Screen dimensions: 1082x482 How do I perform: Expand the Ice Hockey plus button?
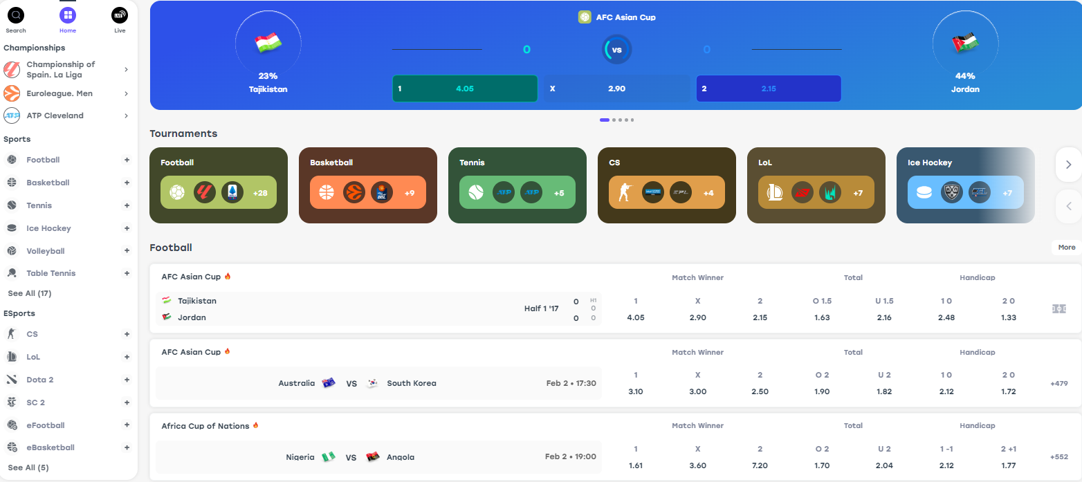coord(127,228)
